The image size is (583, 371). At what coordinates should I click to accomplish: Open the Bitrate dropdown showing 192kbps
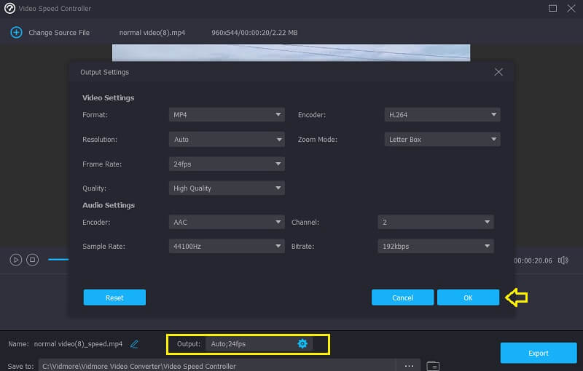pos(435,247)
